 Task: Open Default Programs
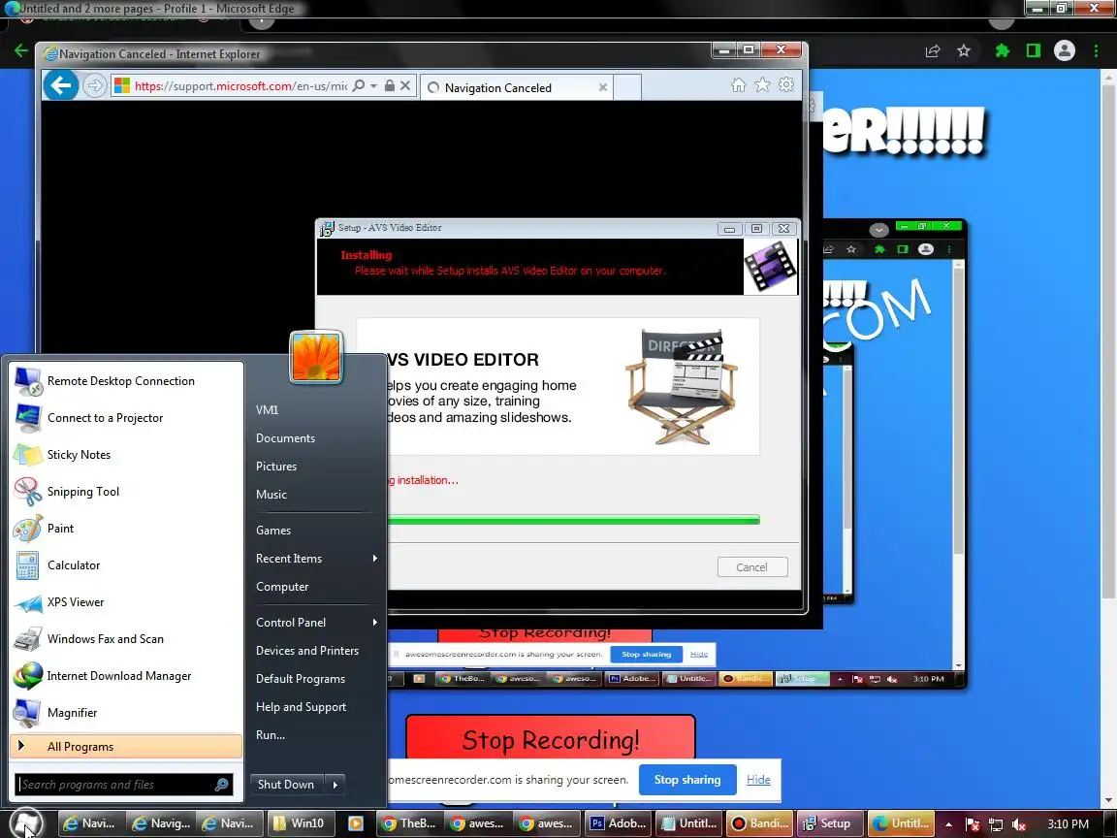tap(301, 678)
